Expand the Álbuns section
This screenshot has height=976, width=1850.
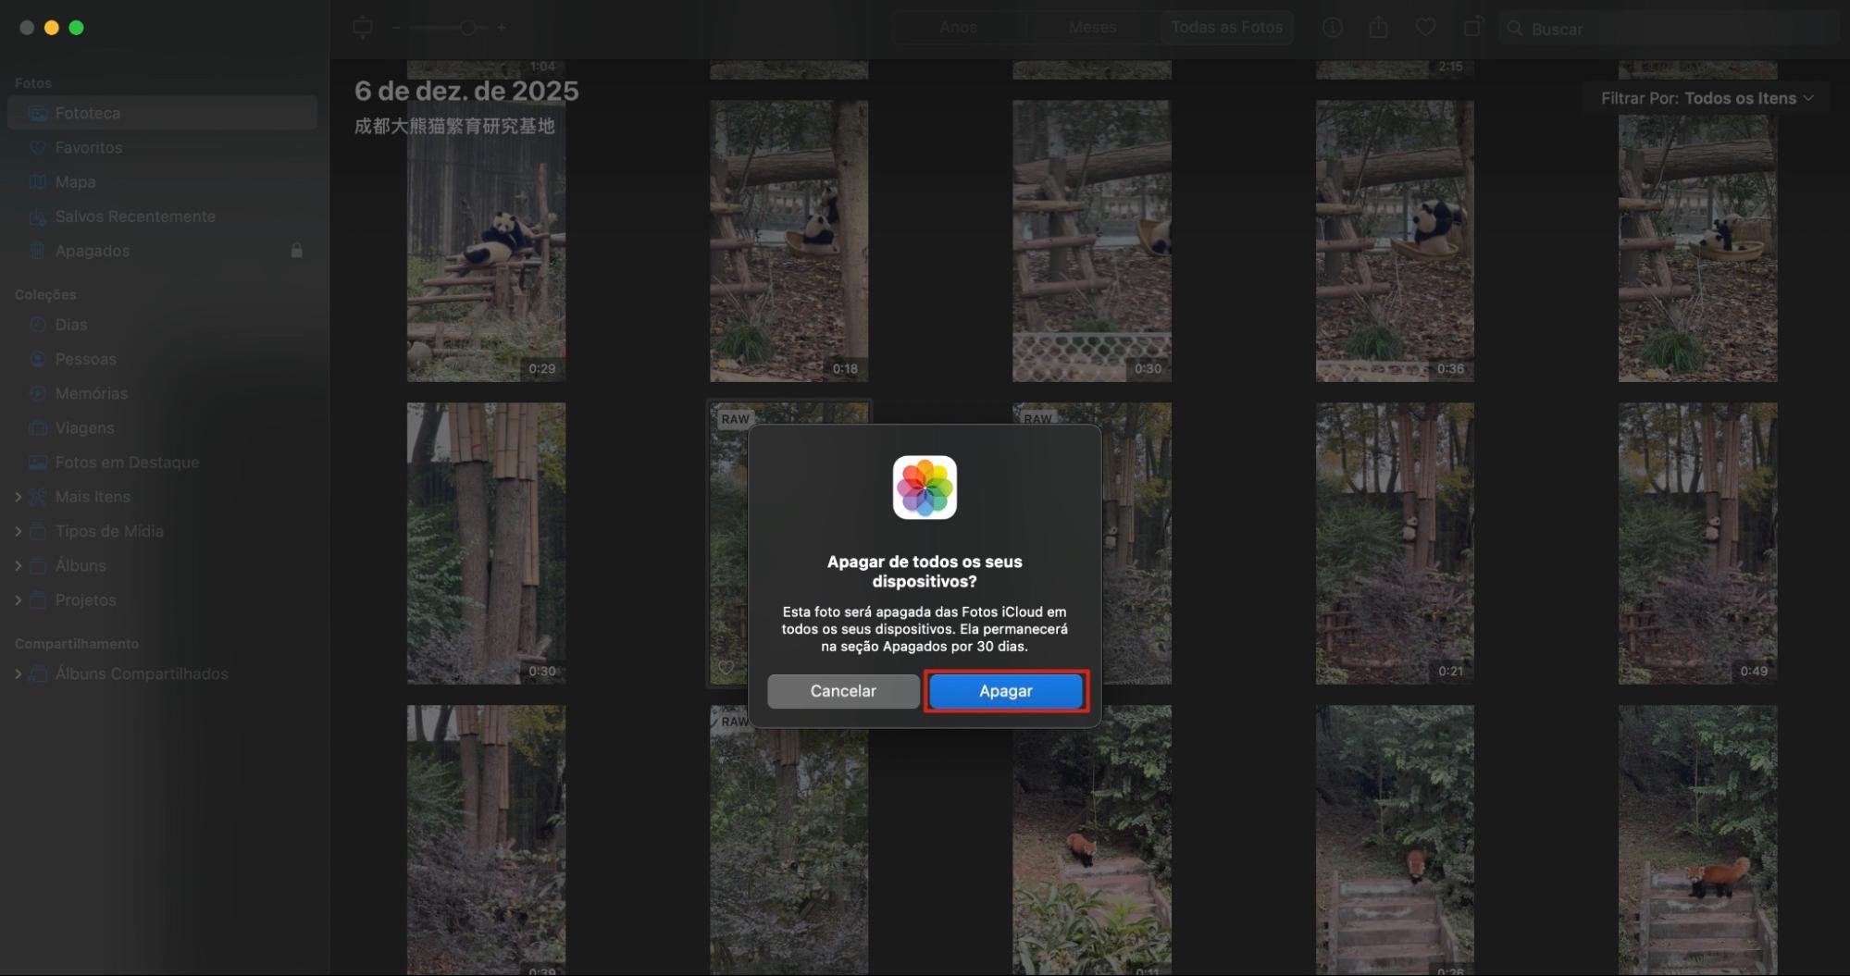point(18,565)
